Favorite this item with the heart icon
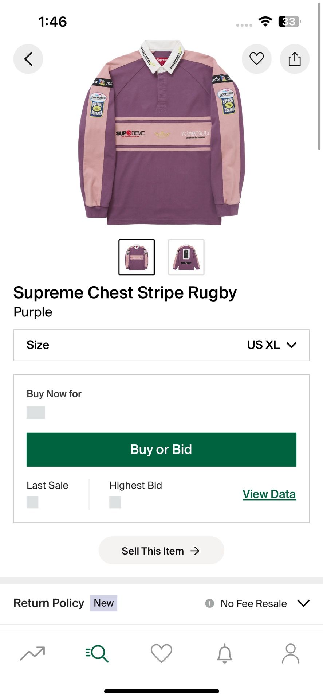323x700 pixels. (256, 59)
